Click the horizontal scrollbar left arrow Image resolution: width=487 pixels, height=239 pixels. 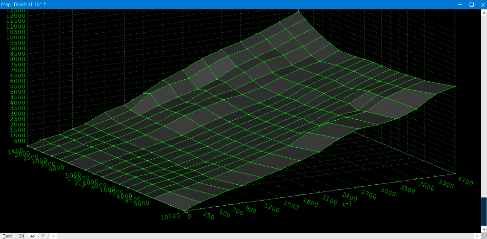tap(53, 236)
